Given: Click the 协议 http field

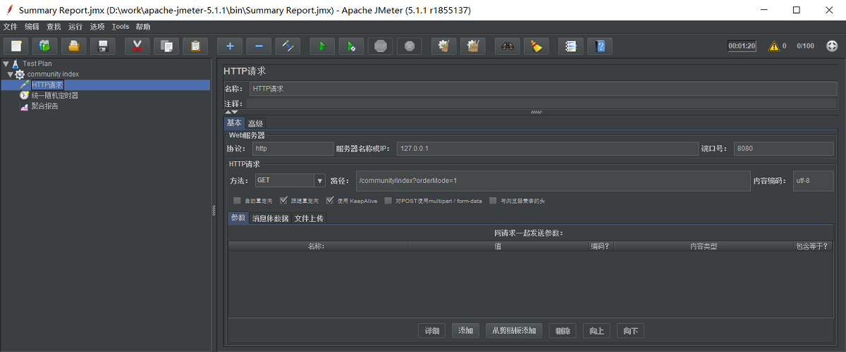Looking at the screenshot, I should (293, 149).
